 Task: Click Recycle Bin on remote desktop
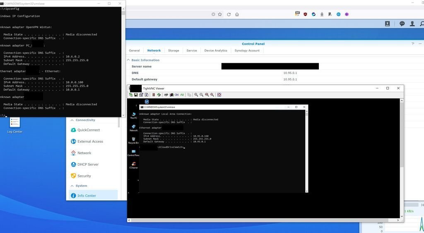tap(134, 140)
